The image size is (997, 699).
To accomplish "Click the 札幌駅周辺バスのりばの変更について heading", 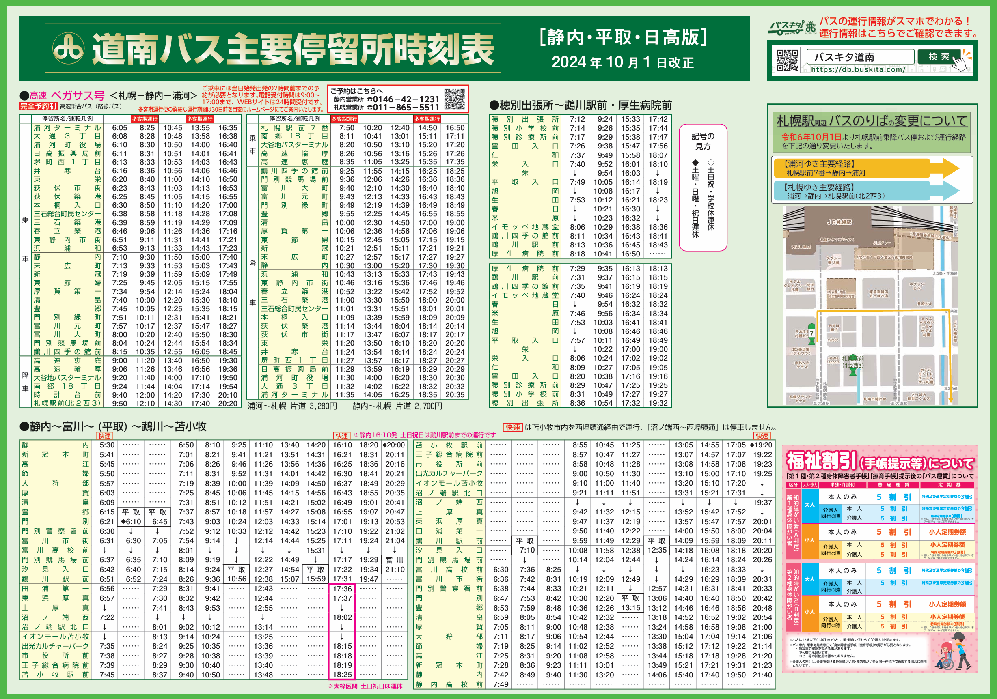I will (x=872, y=120).
